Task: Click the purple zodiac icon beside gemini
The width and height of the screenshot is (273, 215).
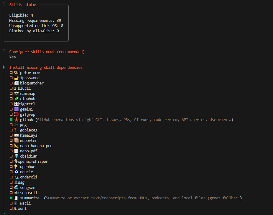Action: 16,109
